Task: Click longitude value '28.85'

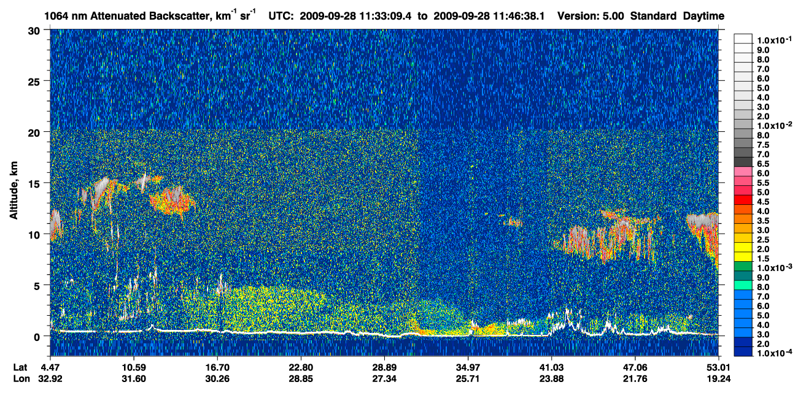Action: [301, 378]
